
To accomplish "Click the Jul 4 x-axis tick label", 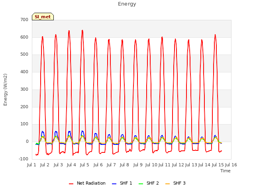I will [x=71, y=165].
